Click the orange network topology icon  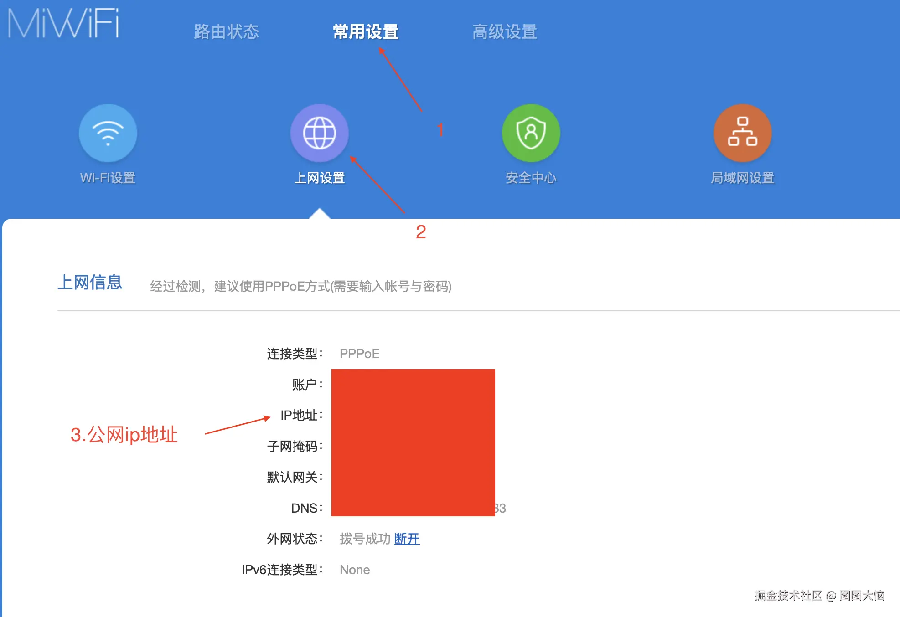pos(742,133)
